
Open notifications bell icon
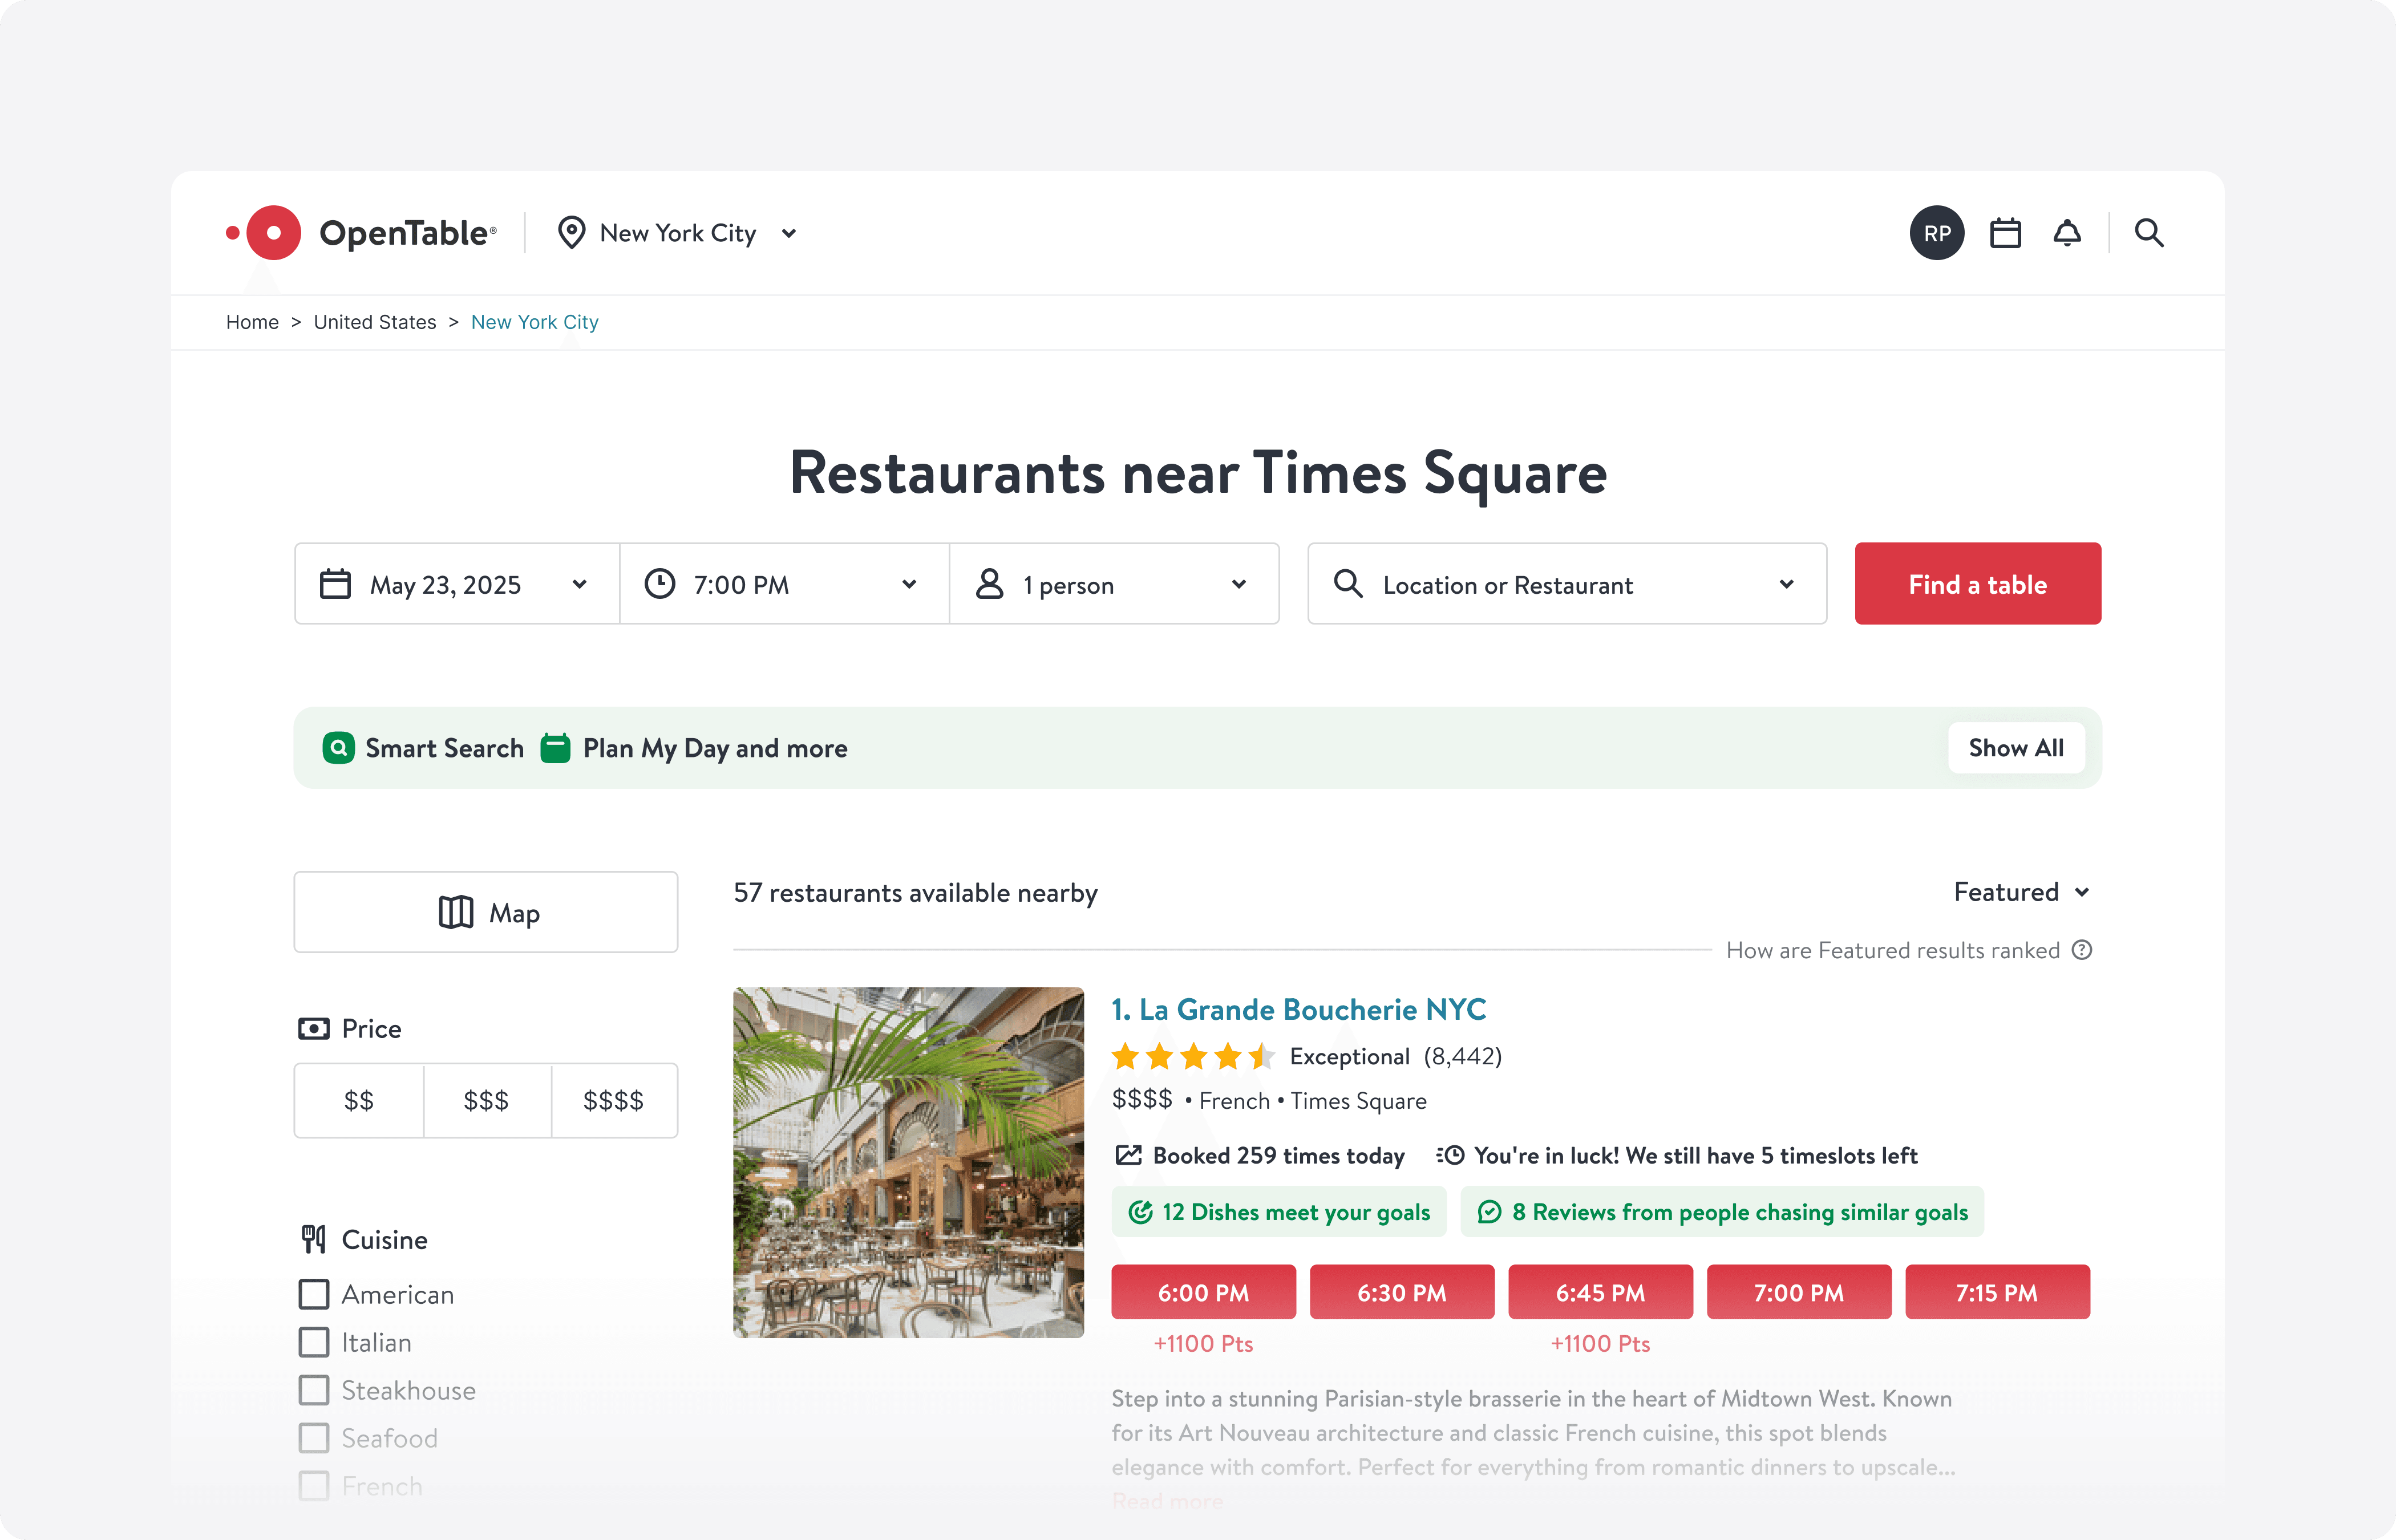[x=2067, y=233]
